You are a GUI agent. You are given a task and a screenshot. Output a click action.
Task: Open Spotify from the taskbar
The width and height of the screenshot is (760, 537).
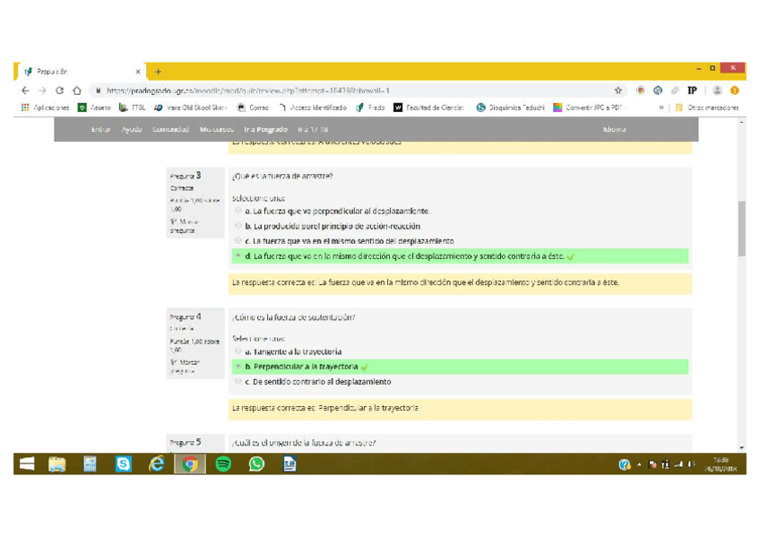click(223, 463)
